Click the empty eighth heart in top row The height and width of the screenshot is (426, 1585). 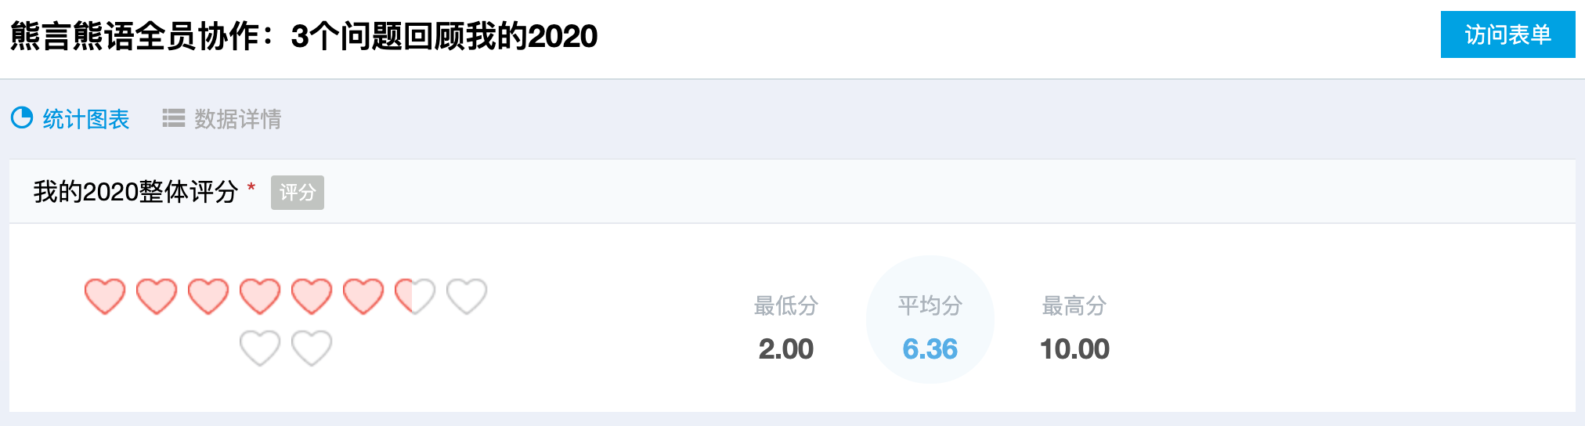[467, 297]
